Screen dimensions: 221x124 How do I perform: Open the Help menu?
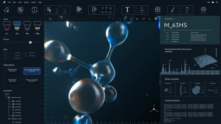point(40,2)
